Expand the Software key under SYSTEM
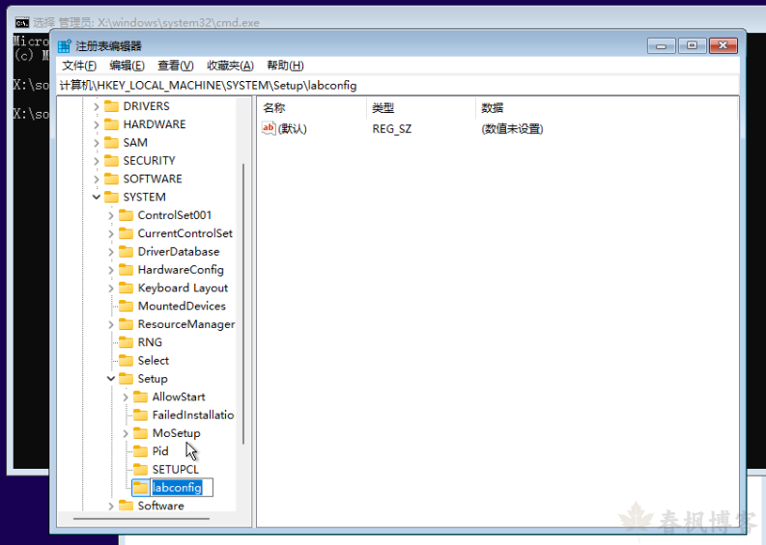 point(111,506)
